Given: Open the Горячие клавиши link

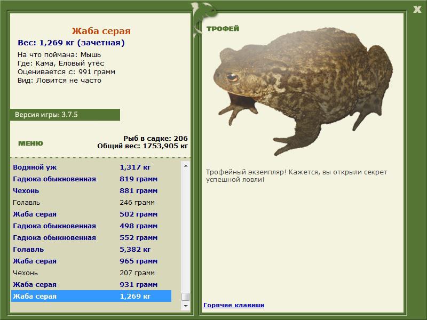Looking at the screenshot, I should [x=234, y=305].
